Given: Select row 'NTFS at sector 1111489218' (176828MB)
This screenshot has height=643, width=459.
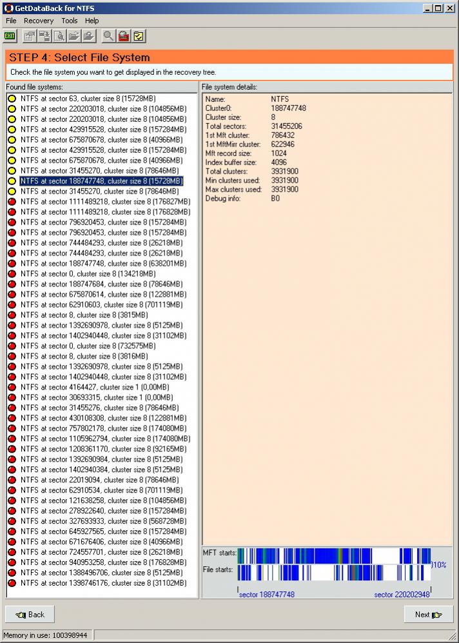Looking at the screenshot, I should pos(105,212).
